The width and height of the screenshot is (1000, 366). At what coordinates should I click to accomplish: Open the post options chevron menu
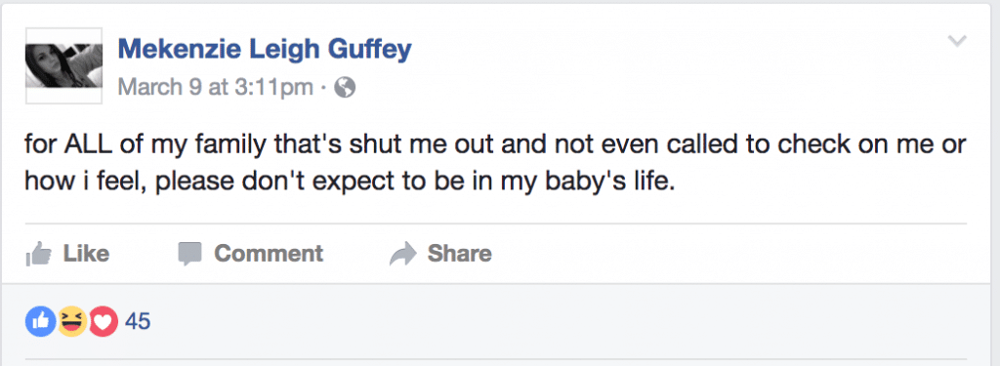point(957,42)
